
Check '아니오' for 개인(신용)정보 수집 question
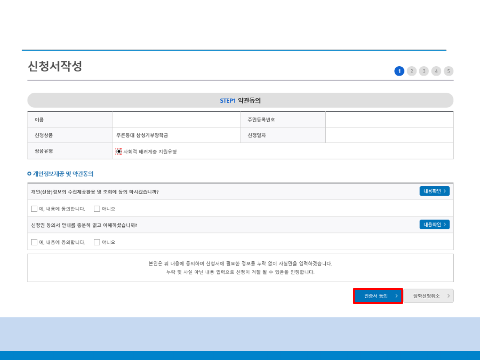click(97, 209)
